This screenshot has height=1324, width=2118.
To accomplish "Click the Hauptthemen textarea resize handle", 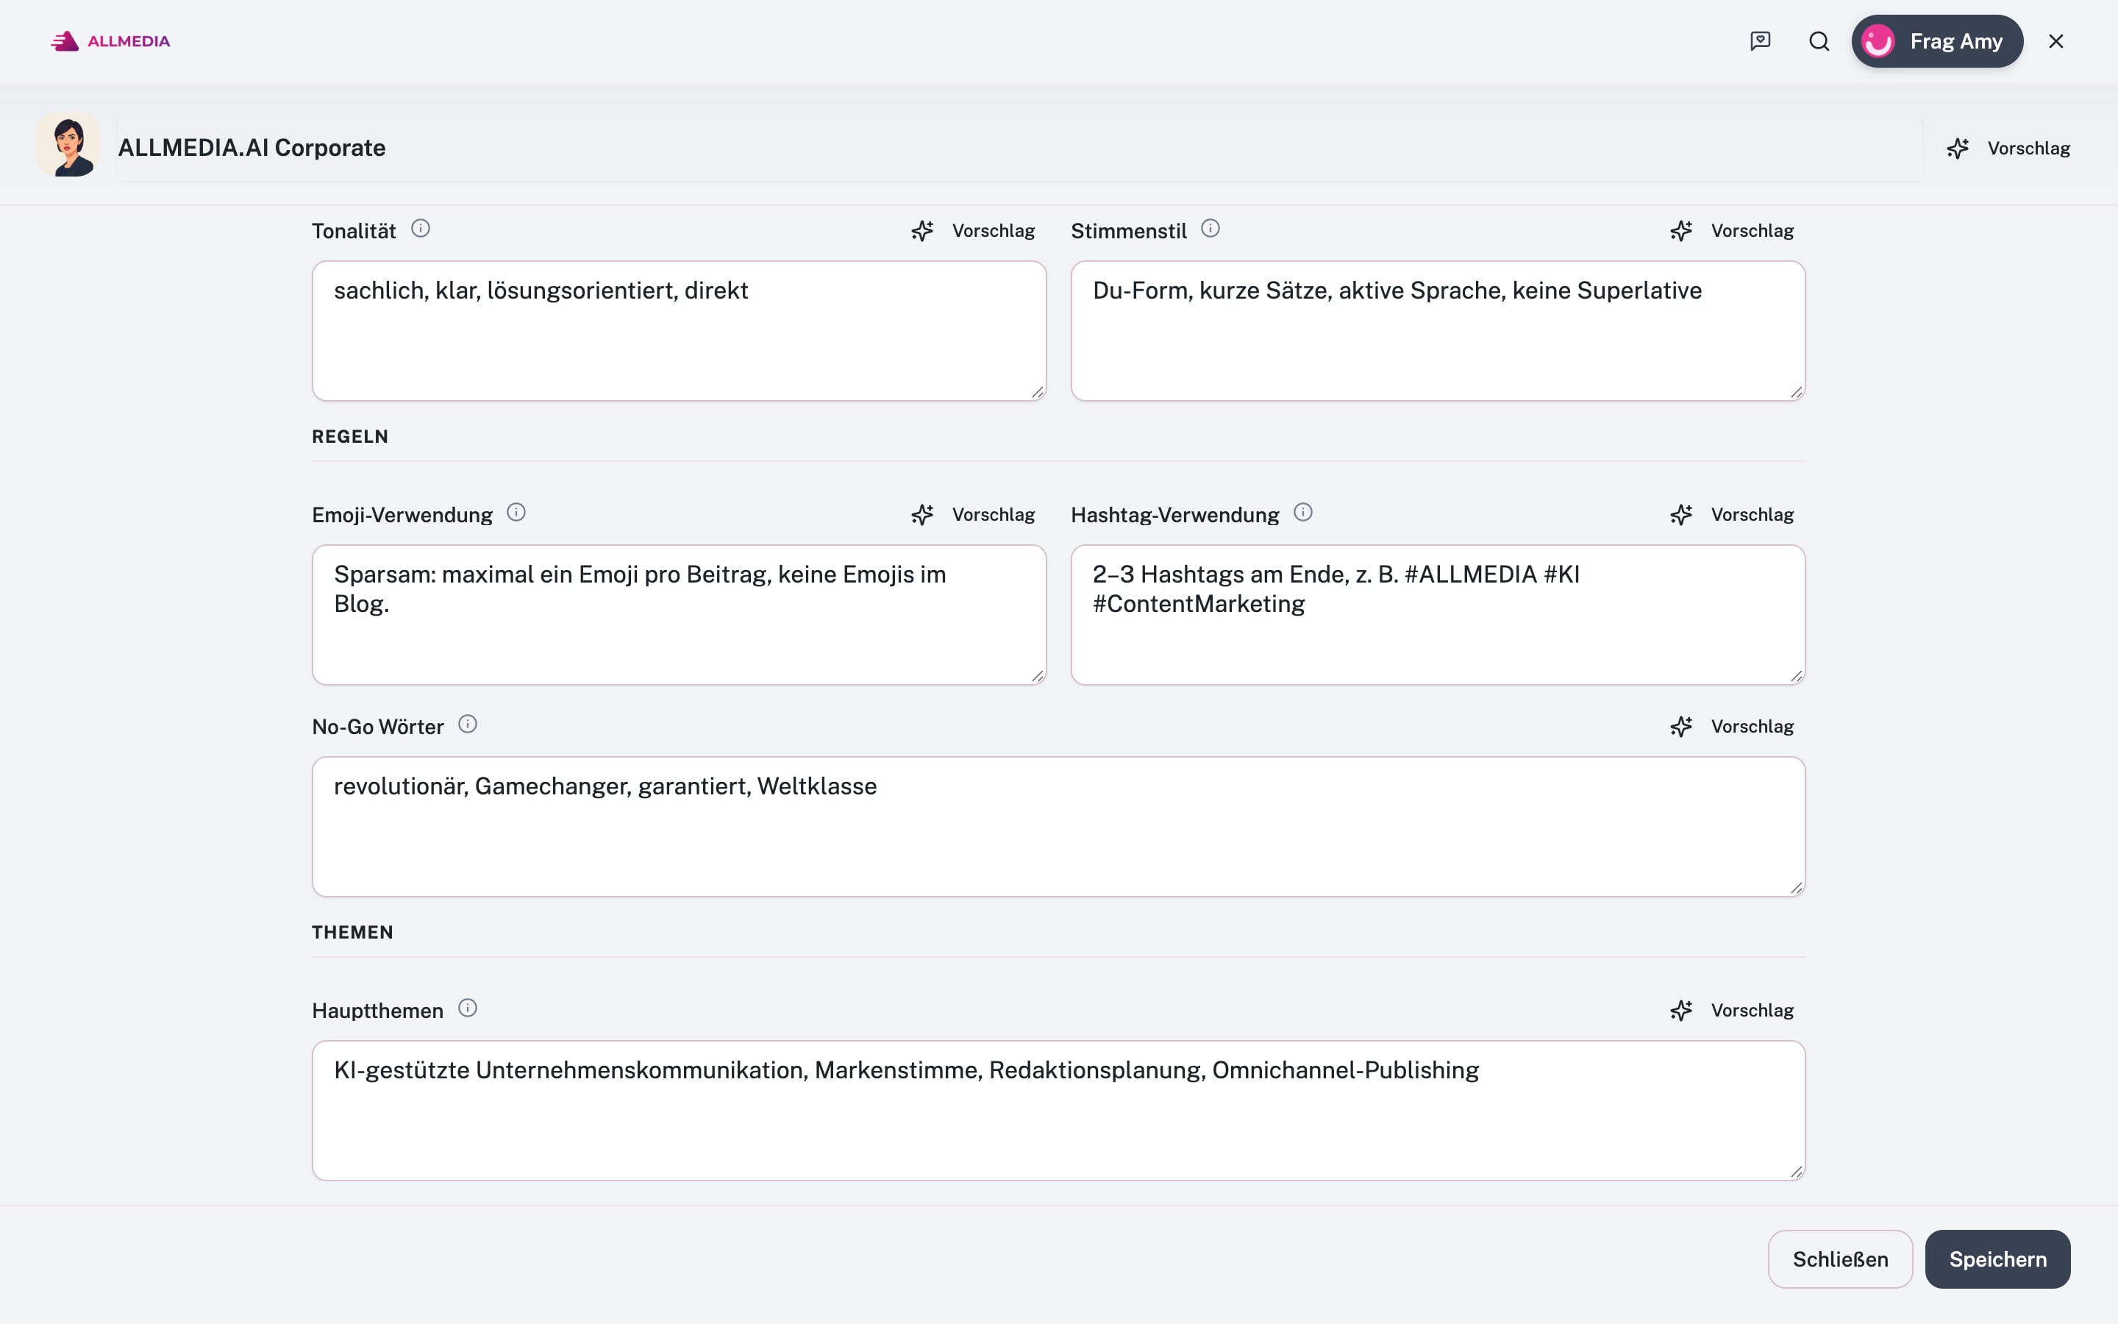I will pos(1796,1172).
